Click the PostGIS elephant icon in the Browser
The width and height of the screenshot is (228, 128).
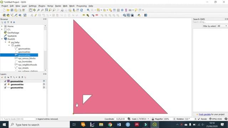[6, 39]
